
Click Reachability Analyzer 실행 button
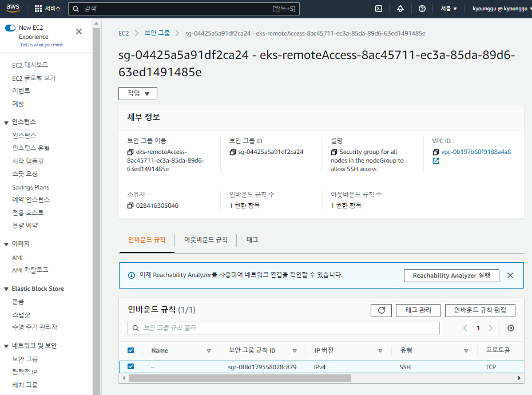451,275
